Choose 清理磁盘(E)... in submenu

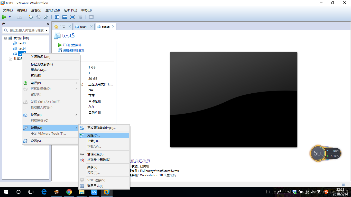click(x=104, y=154)
